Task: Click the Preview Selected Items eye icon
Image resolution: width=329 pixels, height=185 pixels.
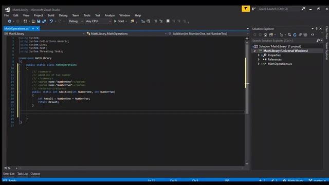Action: pos(313,35)
